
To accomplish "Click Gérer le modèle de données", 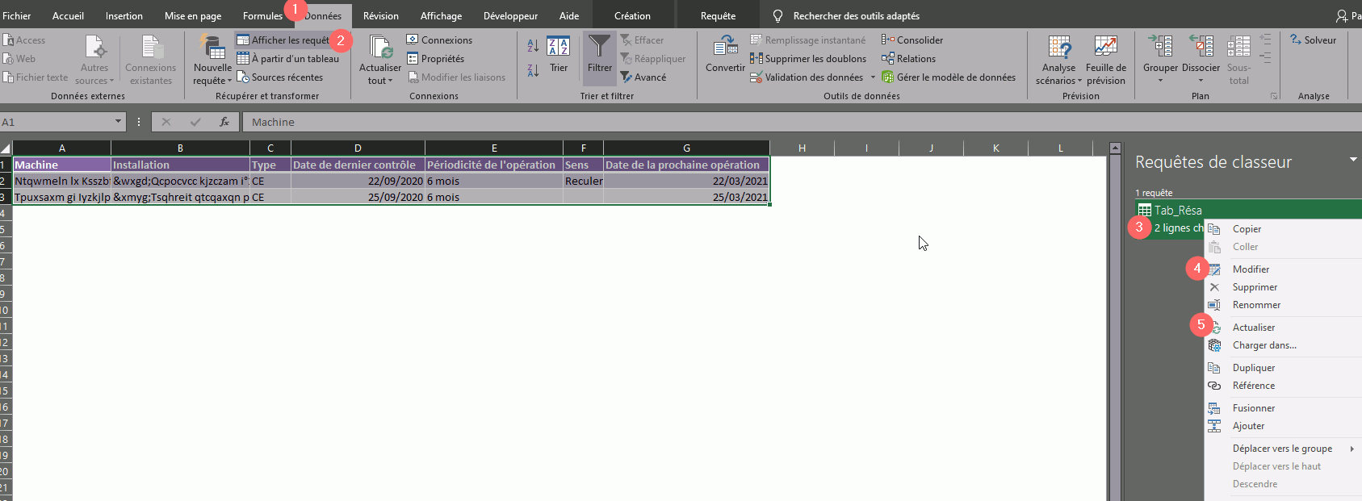I will point(949,77).
